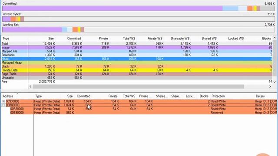The width and height of the screenshot is (278, 156).
Task: Sort summary by Private column header
Action: click(103, 39)
